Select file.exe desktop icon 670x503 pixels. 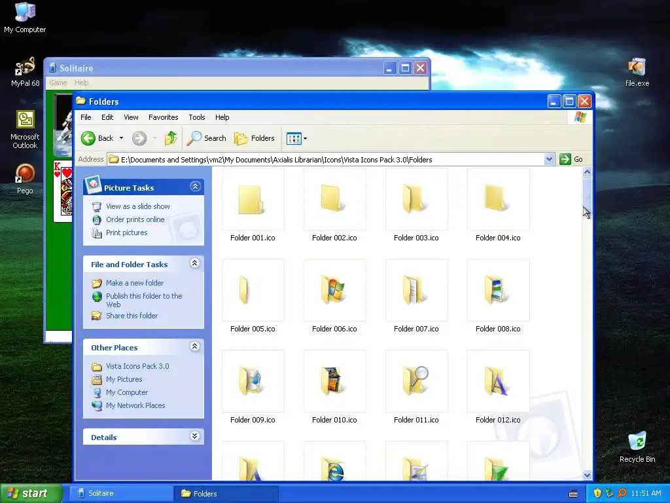(637, 72)
